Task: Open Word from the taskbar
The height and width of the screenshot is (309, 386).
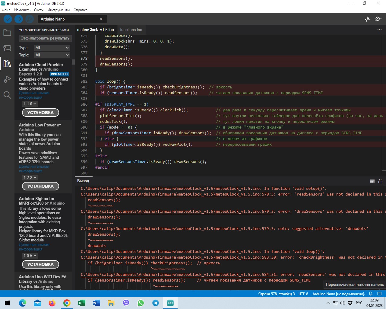Action: 96,303
